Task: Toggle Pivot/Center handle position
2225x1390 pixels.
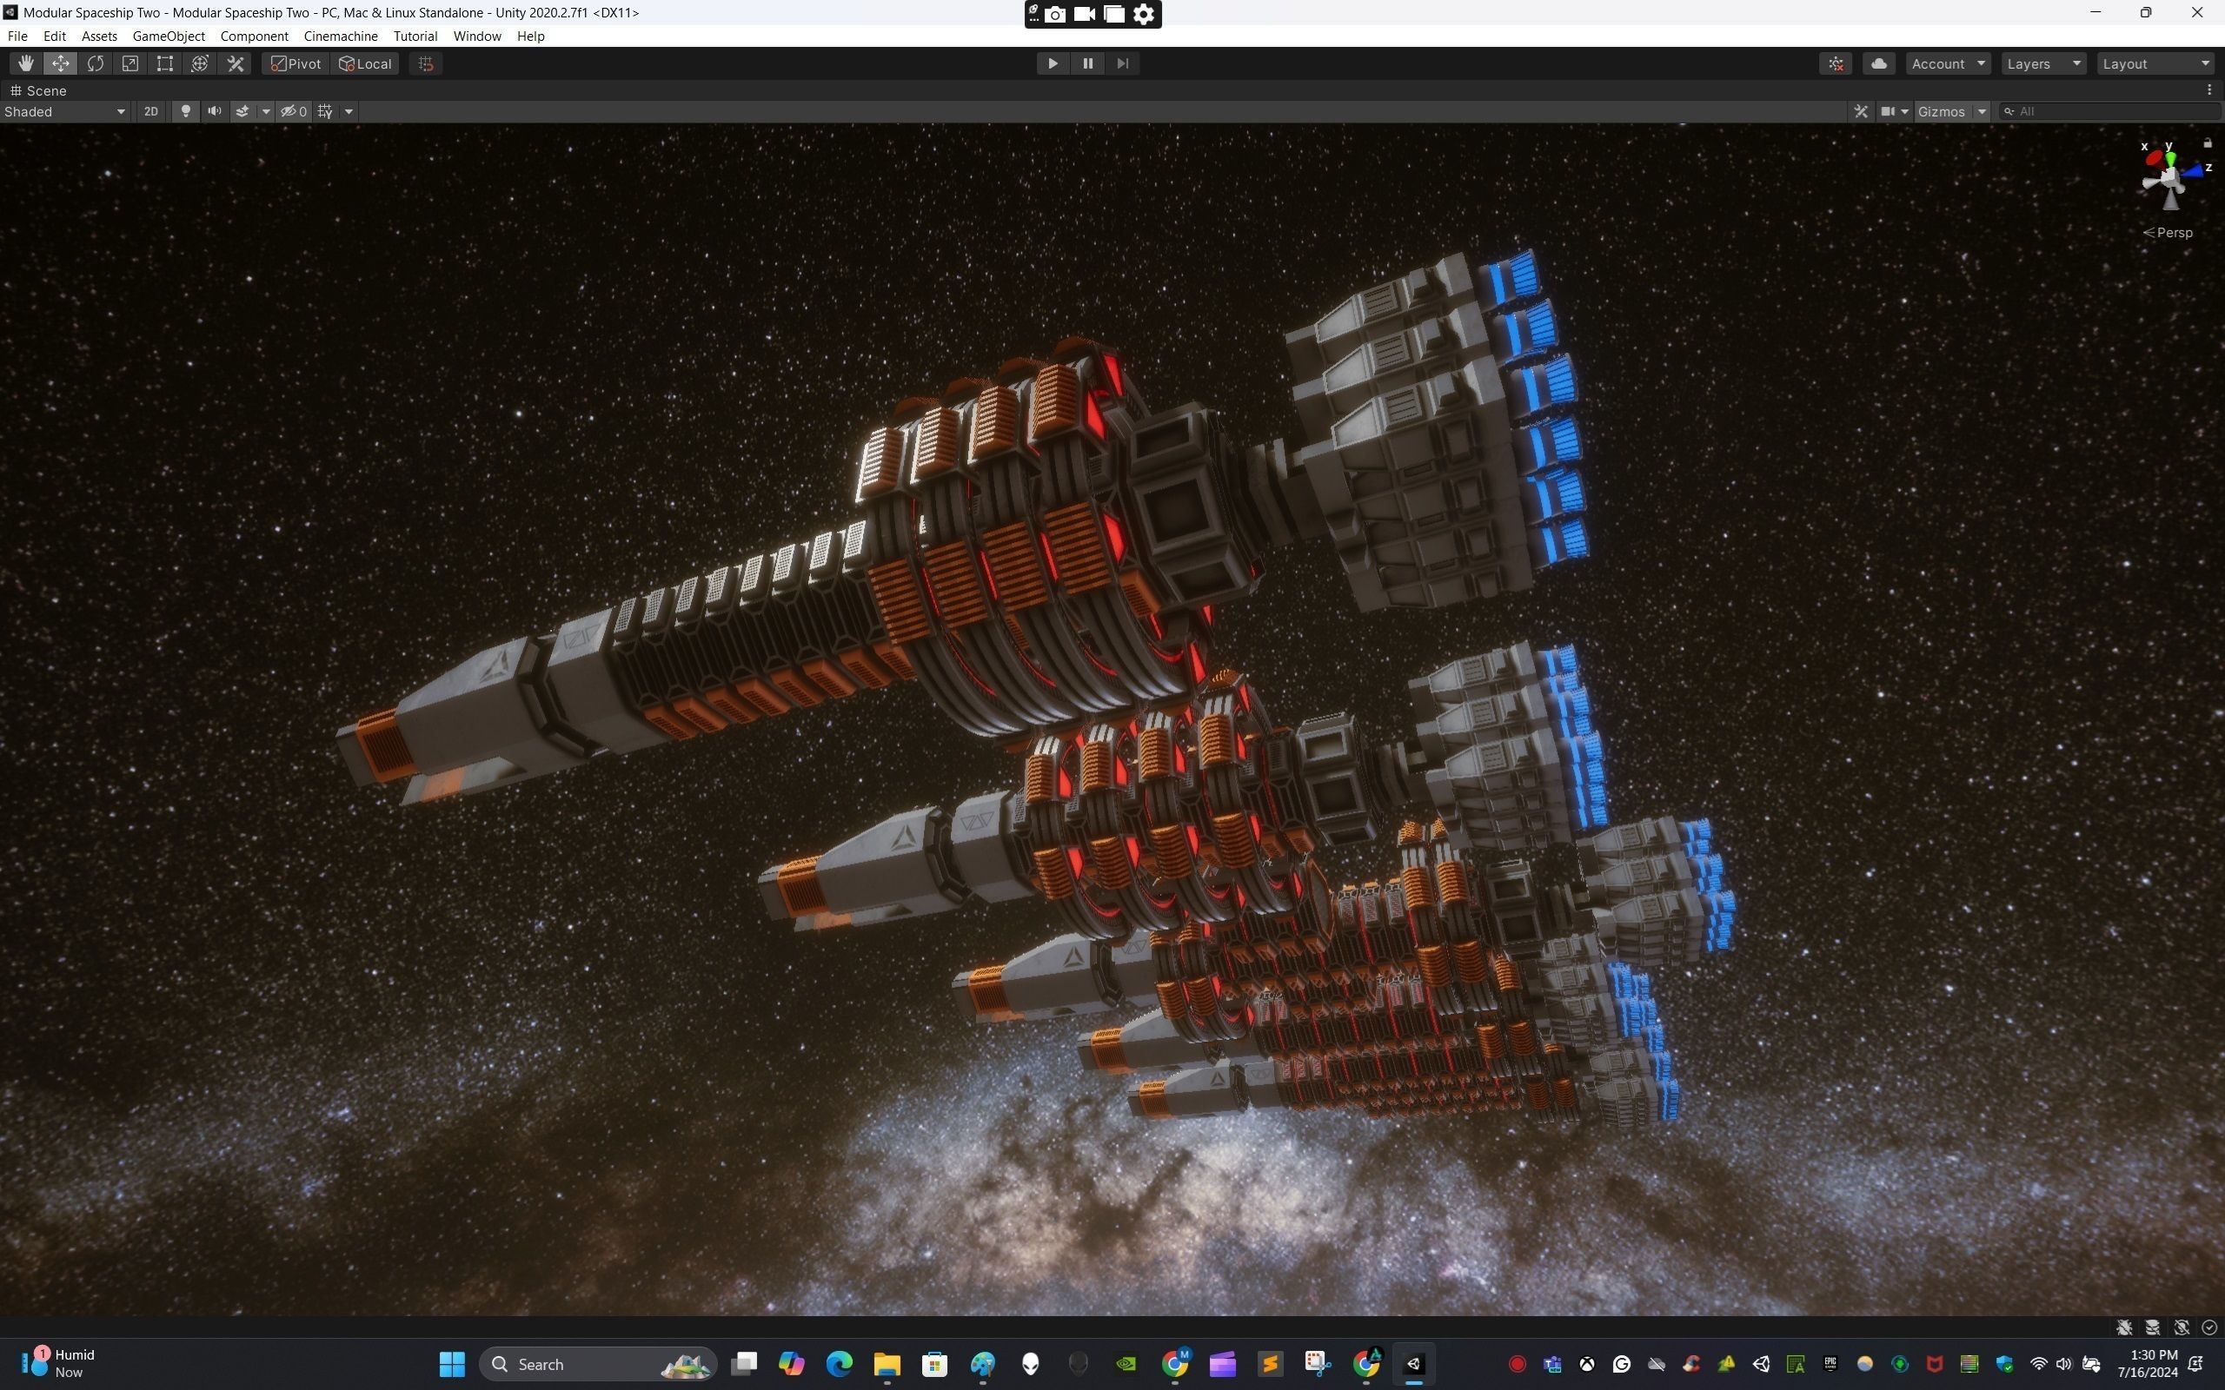Action: pos(296,63)
